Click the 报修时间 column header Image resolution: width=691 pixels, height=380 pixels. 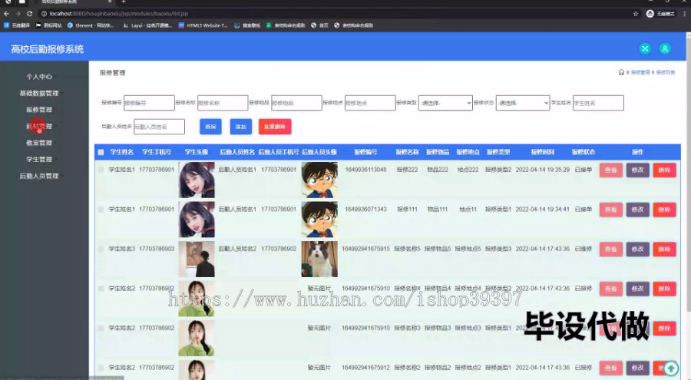543,152
